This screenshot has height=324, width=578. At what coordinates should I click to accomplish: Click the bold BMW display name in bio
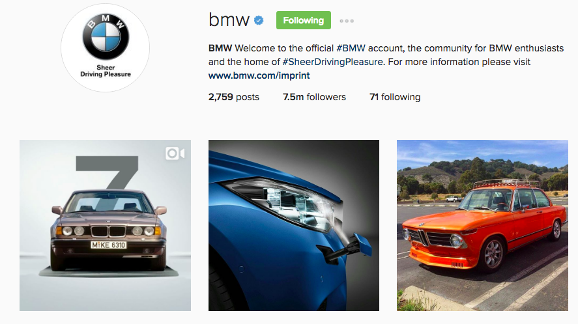(x=220, y=48)
